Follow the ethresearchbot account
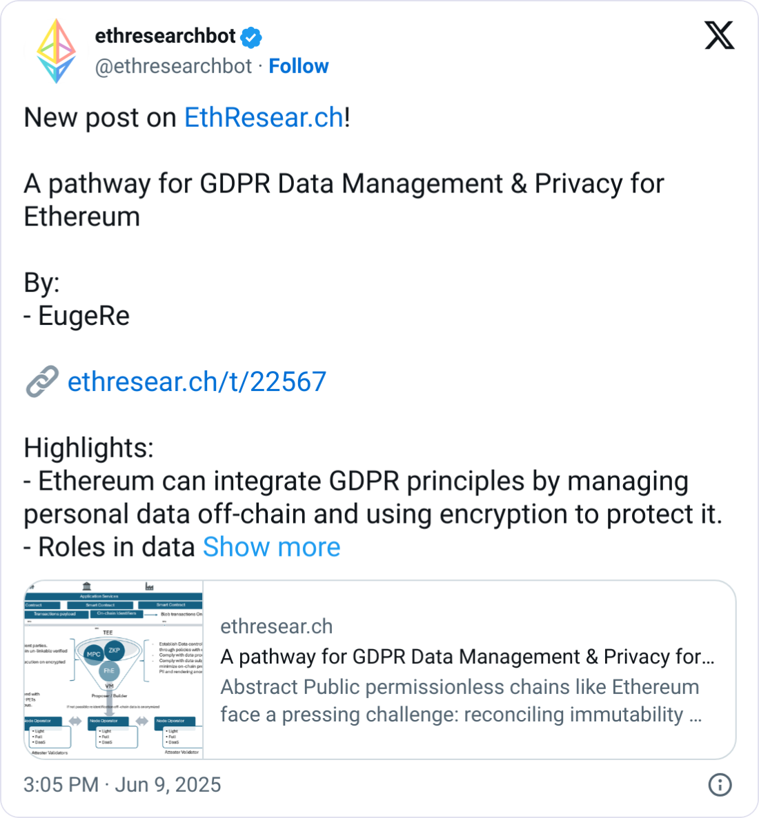Image resolution: width=759 pixels, height=818 pixels. click(x=298, y=66)
